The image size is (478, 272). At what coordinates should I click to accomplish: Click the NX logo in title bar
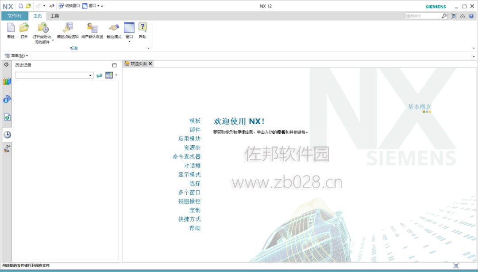(8, 6)
